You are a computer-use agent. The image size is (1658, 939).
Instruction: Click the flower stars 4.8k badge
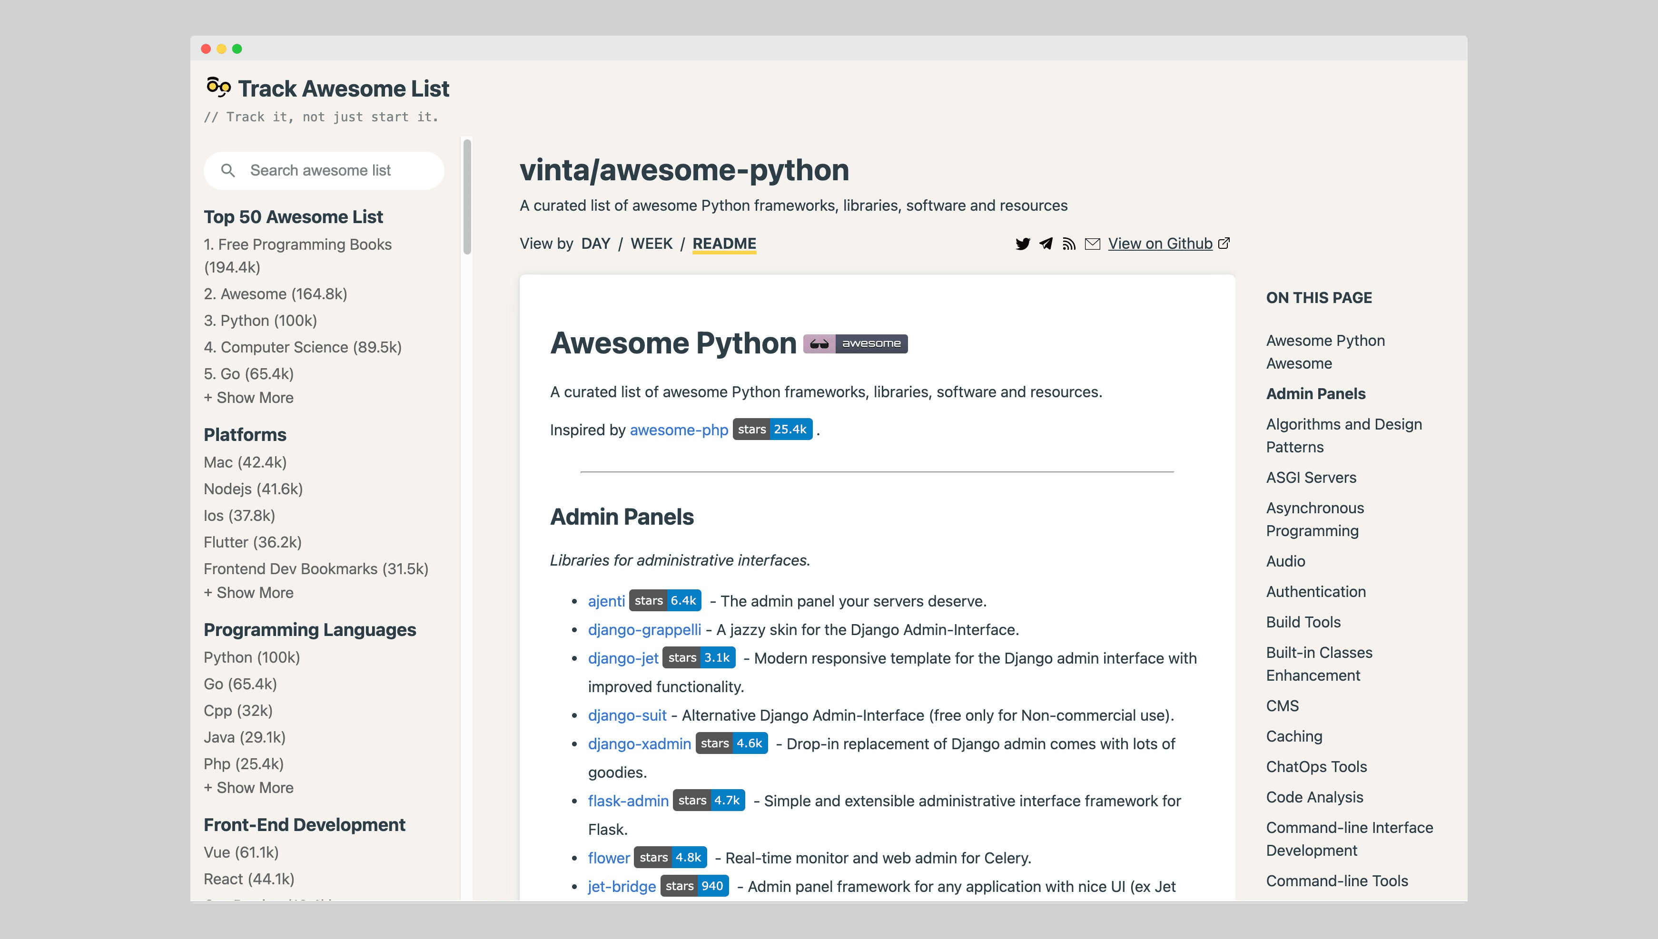pos(671,858)
